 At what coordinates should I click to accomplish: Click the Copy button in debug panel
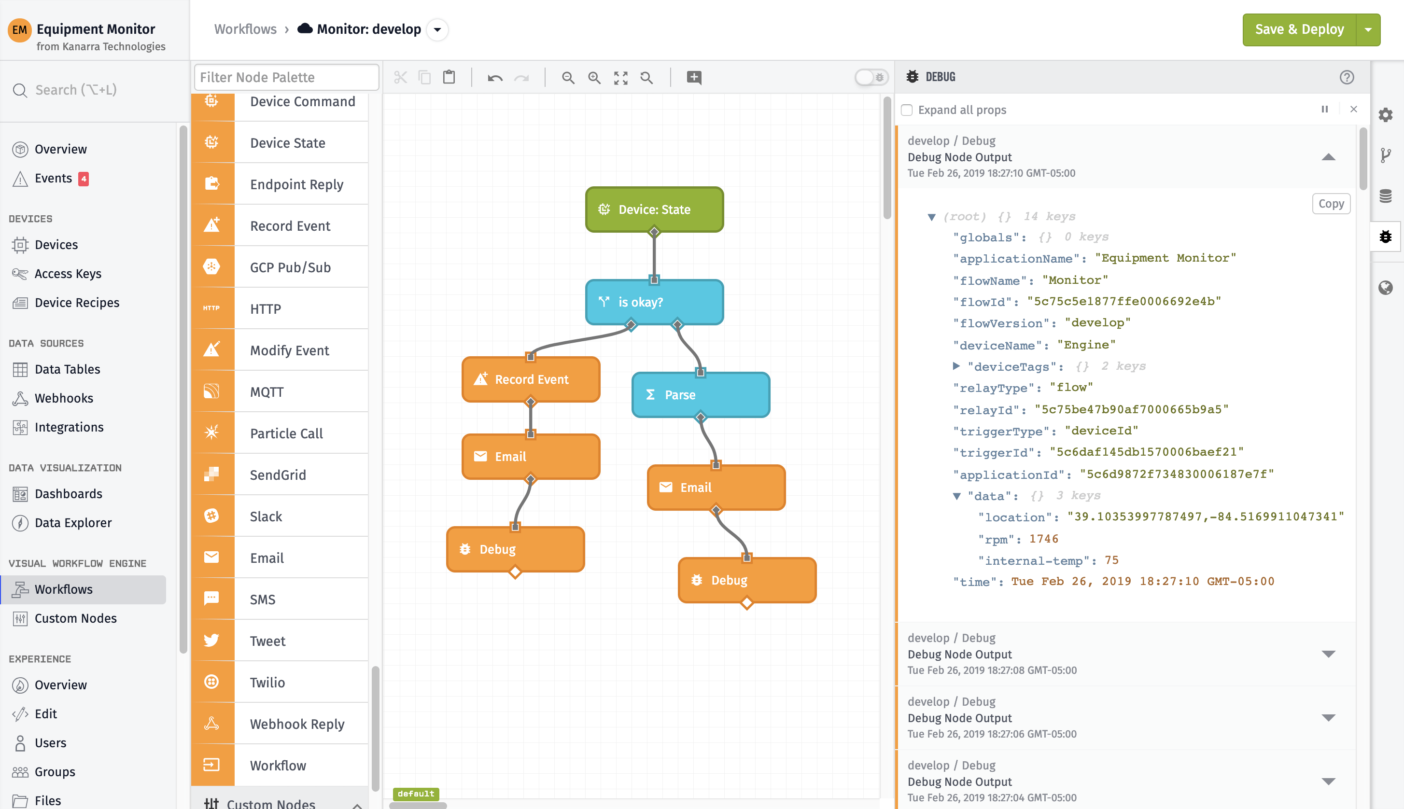(1331, 204)
